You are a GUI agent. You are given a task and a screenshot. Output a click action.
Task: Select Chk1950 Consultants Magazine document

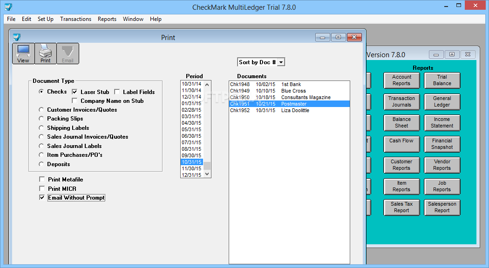[289, 98]
